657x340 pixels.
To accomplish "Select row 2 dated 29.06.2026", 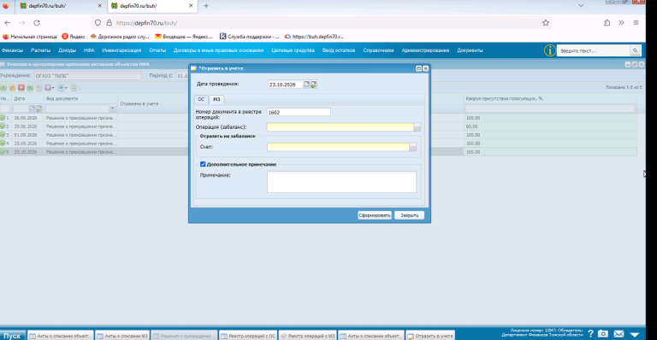I will (318, 126).
